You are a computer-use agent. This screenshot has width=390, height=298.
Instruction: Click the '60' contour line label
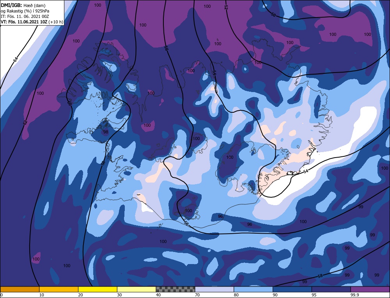tap(69, 103)
